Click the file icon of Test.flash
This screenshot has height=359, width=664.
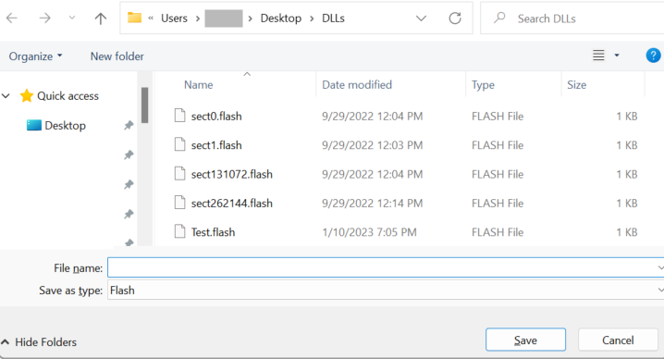[180, 232]
